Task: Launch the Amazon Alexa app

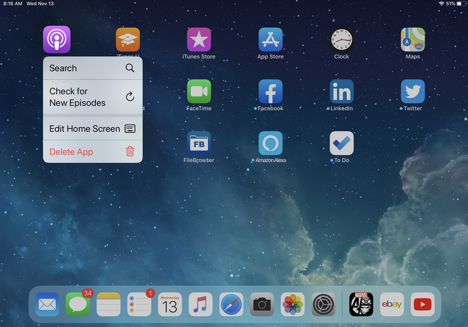Action: point(270,143)
